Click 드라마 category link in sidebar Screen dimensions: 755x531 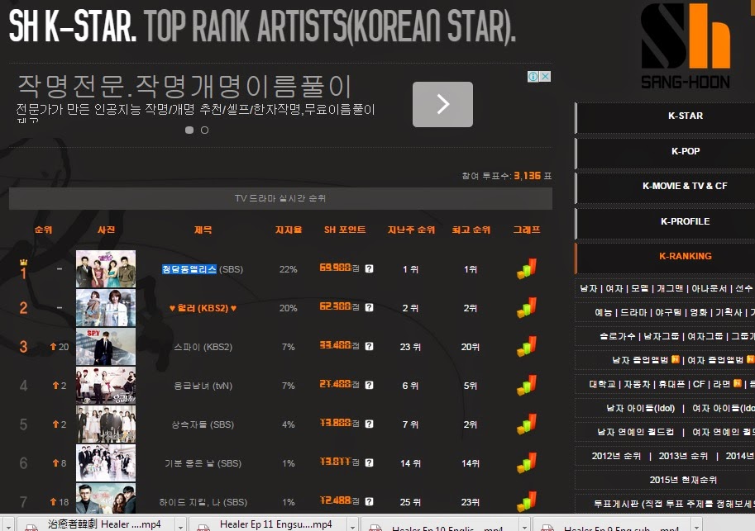pyautogui.click(x=633, y=313)
